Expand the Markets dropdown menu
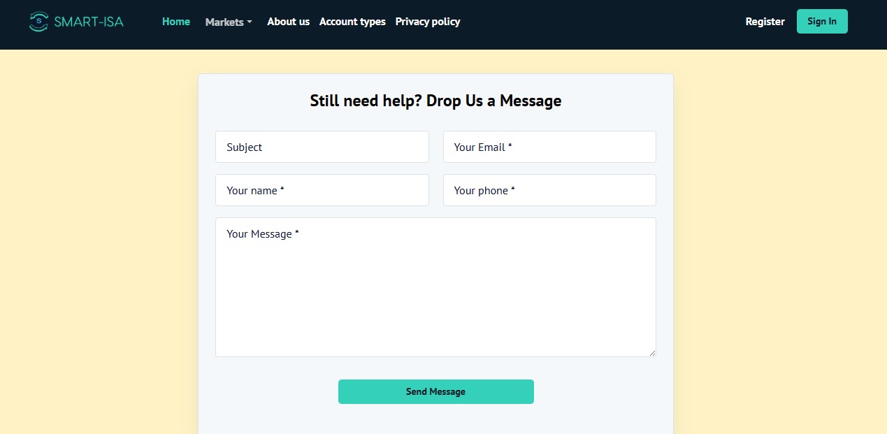Image resolution: width=887 pixels, height=434 pixels. pyautogui.click(x=229, y=22)
